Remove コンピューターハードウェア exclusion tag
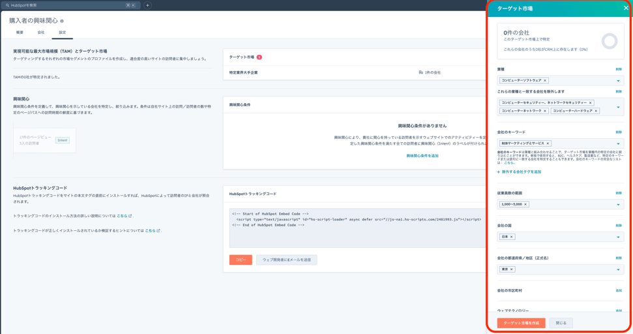Image resolution: width=633 pixels, height=334 pixels. 596,111
